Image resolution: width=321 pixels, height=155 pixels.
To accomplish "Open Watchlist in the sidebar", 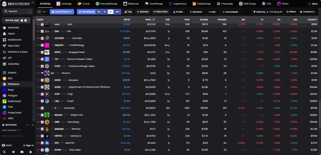I will 14,28.
